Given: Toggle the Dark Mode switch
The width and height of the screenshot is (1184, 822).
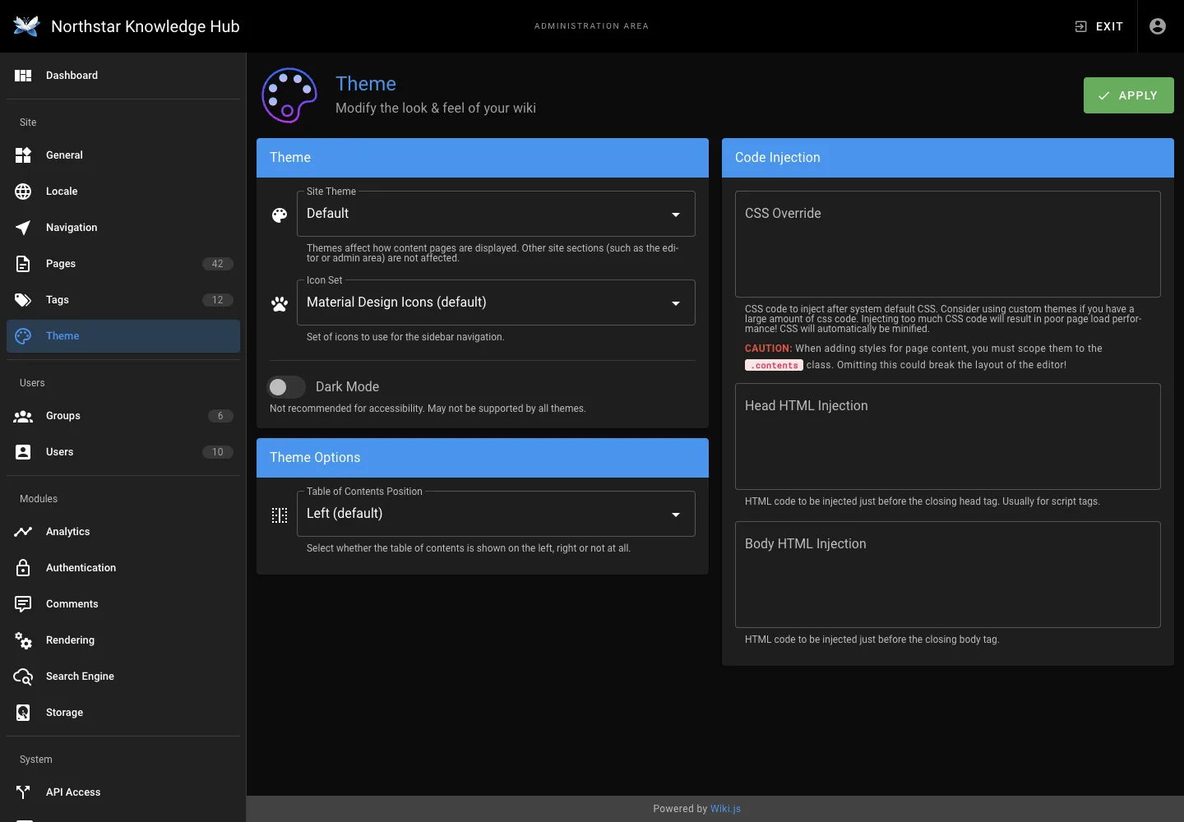Looking at the screenshot, I should [286, 386].
